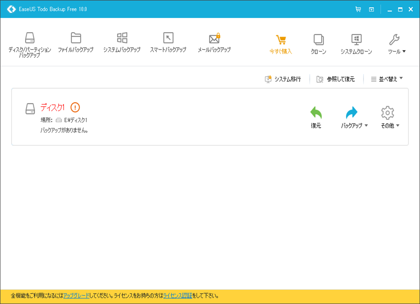Open その他 gear settings
420x304 pixels.
pyautogui.click(x=387, y=113)
